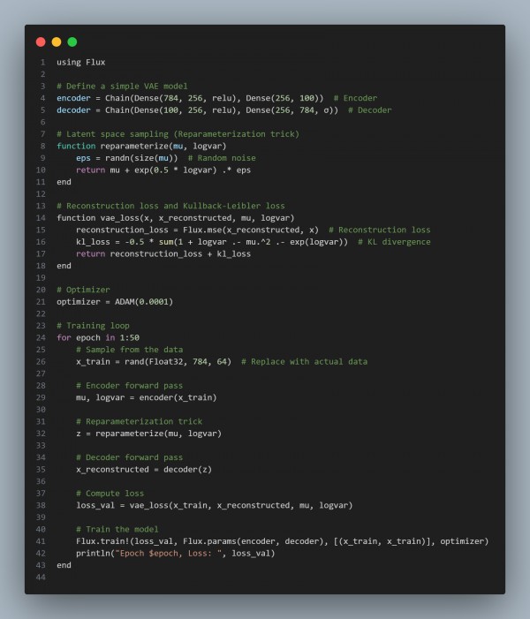Click 'return' keyword on line 10
Image resolution: width=530 pixels, height=619 pixels.
(x=90, y=170)
